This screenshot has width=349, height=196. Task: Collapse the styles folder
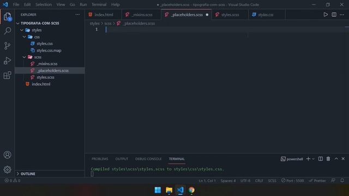click(x=22, y=30)
